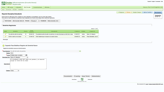Sort by the Puntos column header
Screen dimensions: 164x92
pos(26,31)
